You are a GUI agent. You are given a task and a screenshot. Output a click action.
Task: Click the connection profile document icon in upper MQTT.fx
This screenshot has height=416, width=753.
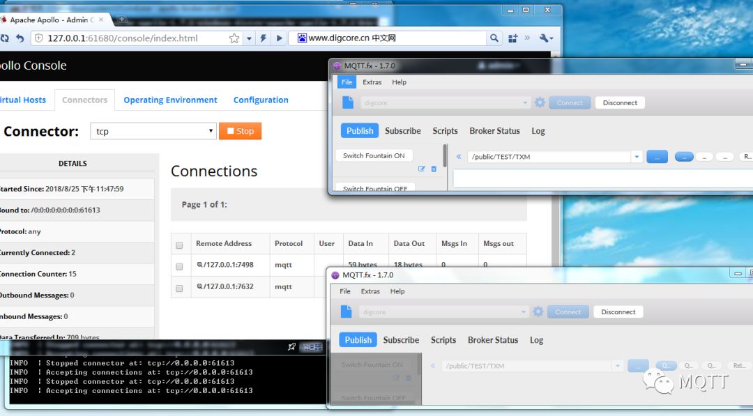(348, 102)
